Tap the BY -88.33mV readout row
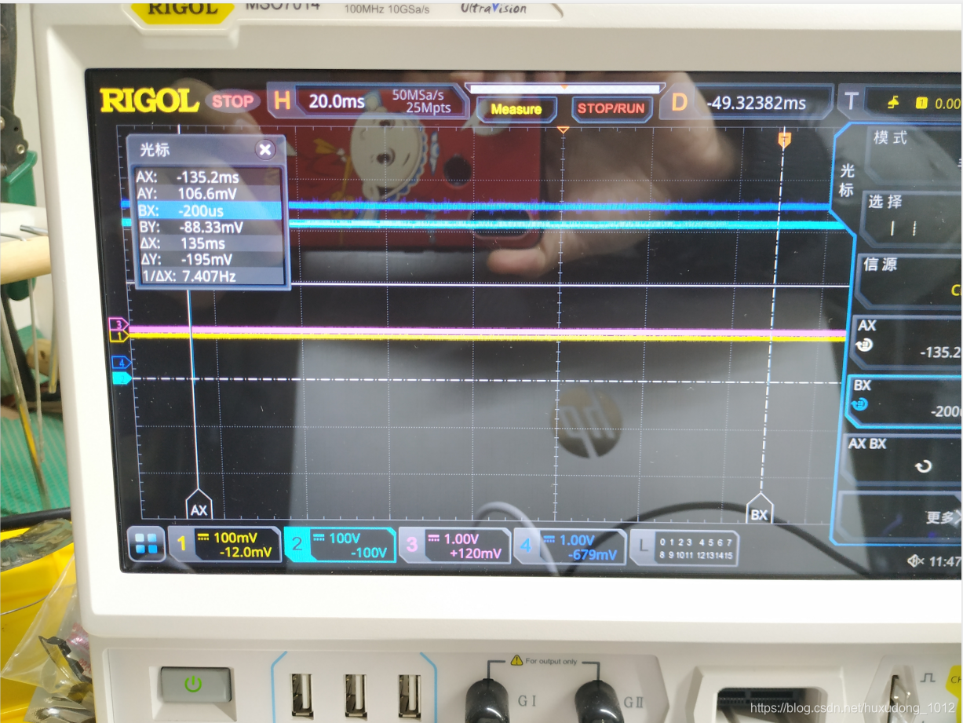 209,227
